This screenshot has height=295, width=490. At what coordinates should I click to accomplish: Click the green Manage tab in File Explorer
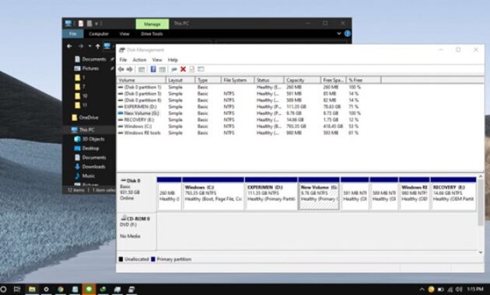coord(152,24)
